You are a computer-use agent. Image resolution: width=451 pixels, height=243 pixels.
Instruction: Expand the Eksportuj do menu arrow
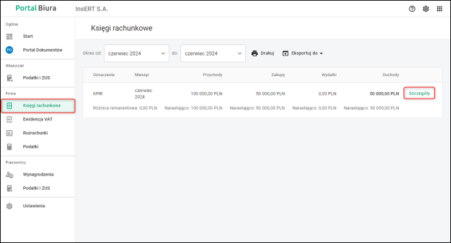pos(321,54)
